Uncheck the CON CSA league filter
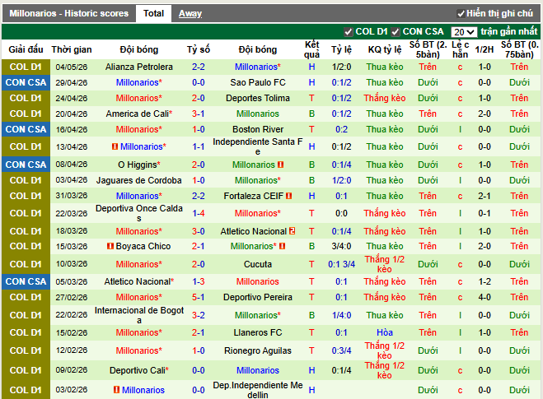The width and height of the screenshot is (543, 399). pyautogui.click(x=396, y=32)
